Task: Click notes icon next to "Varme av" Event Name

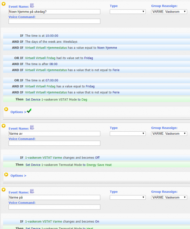Action: pyautogui.click(x=32, y=128)
